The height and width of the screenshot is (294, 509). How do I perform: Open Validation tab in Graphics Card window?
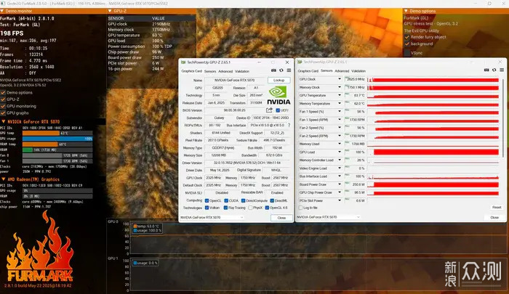coord(242,71)
